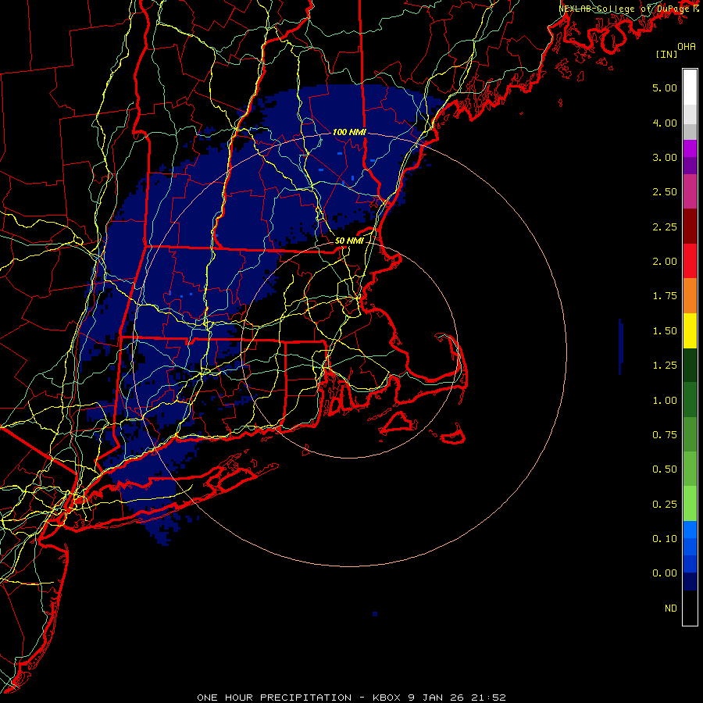Click Martha's Vineyard island outline
The image size is (703, 703).
pos(398,423)
